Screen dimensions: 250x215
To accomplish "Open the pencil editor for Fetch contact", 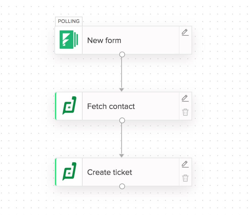I will [x=185, y=98].
